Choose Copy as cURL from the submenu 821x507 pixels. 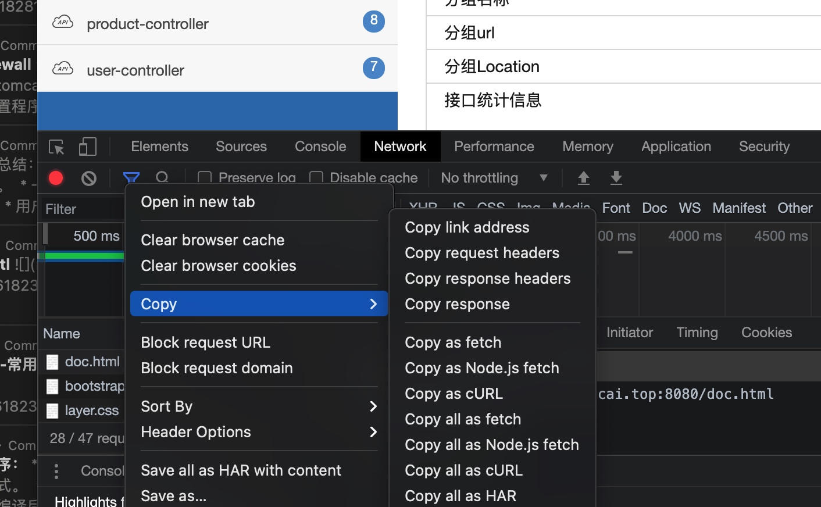(454, 394)
